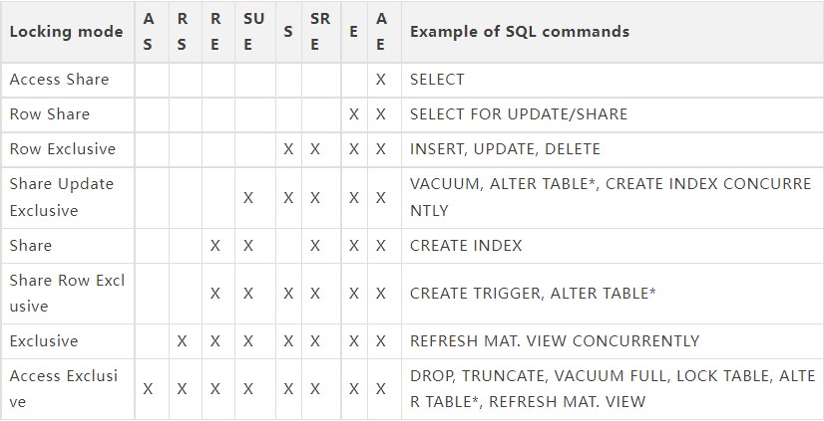Click the "Locking mode" column header
824x421 pixels.
coord(66,32)
